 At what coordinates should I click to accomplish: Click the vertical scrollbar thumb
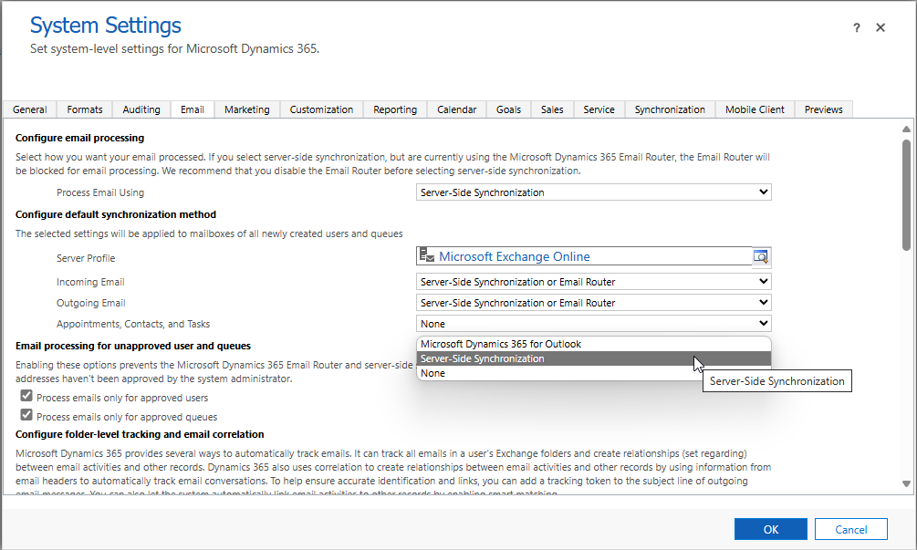tap(906, 195)
